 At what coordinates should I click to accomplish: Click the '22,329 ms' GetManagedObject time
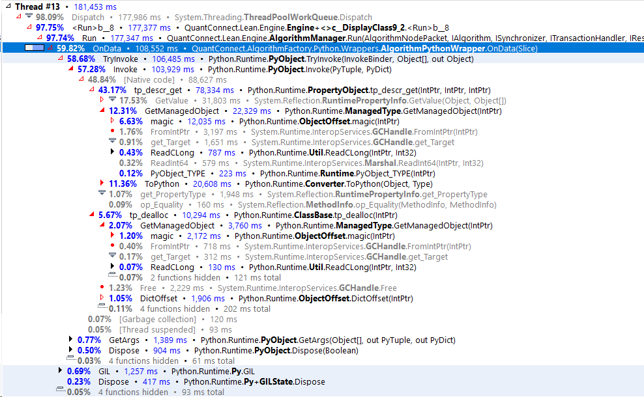[252, 111]
